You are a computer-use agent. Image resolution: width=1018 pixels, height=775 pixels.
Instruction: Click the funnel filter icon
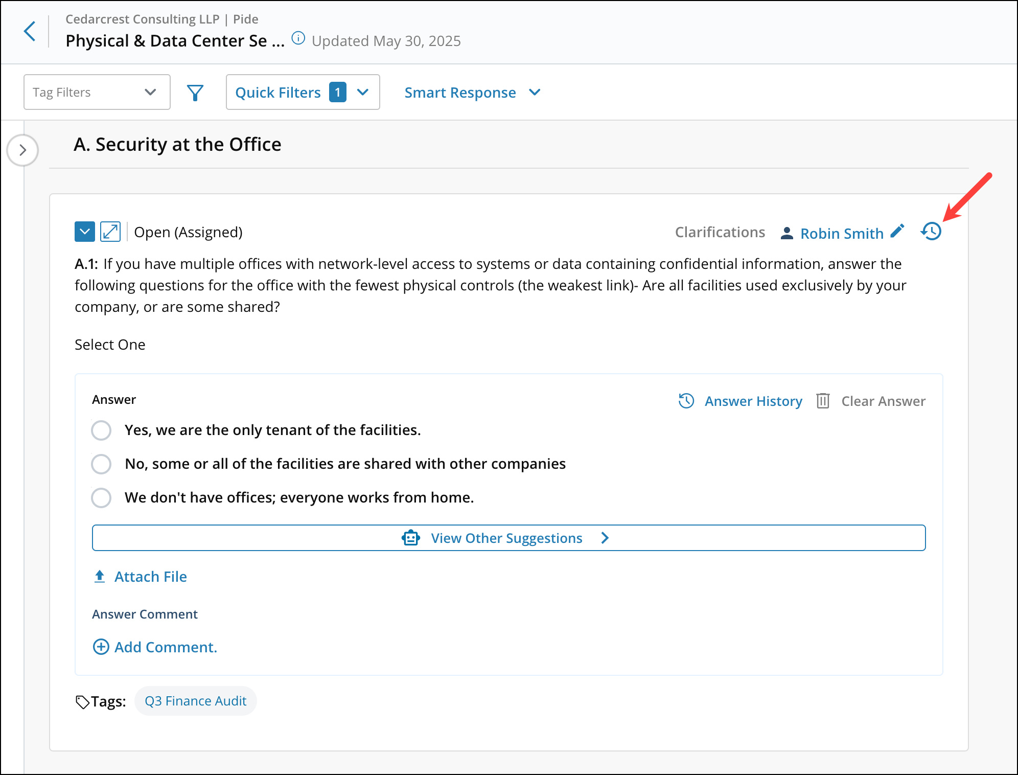195,93
